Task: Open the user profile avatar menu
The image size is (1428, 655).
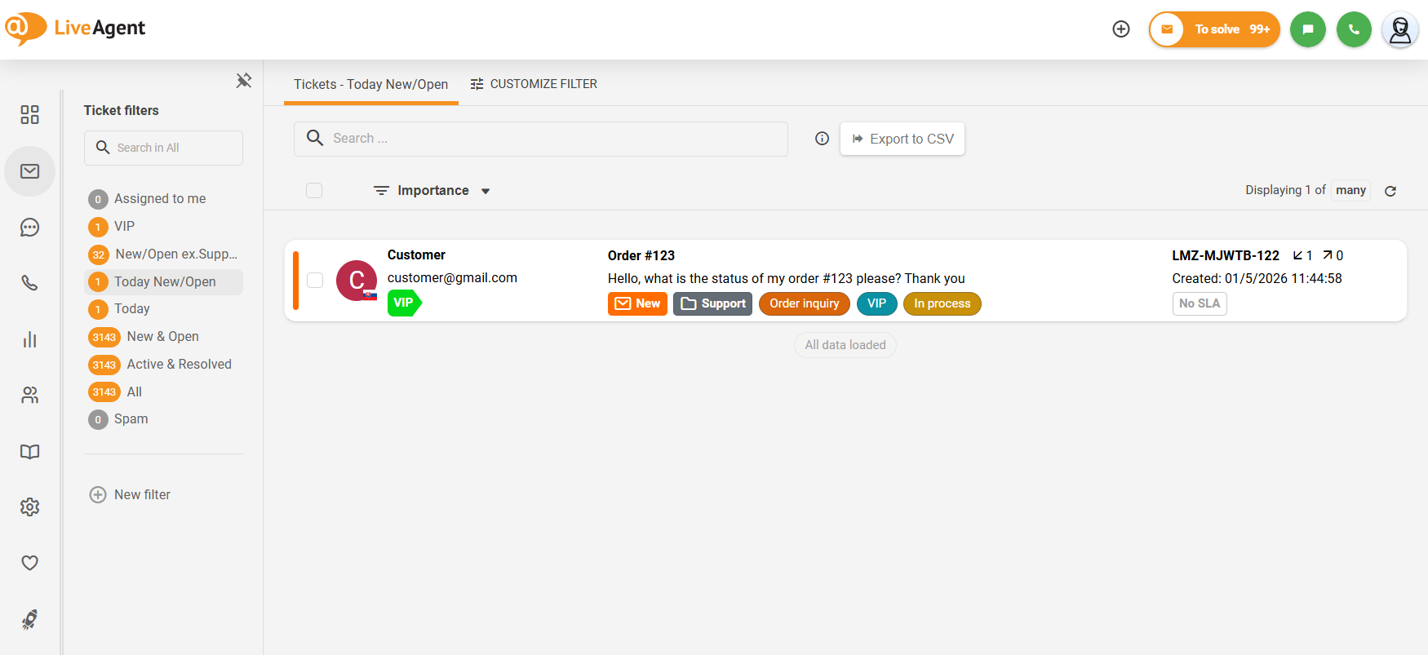Action: (1399, 29)
